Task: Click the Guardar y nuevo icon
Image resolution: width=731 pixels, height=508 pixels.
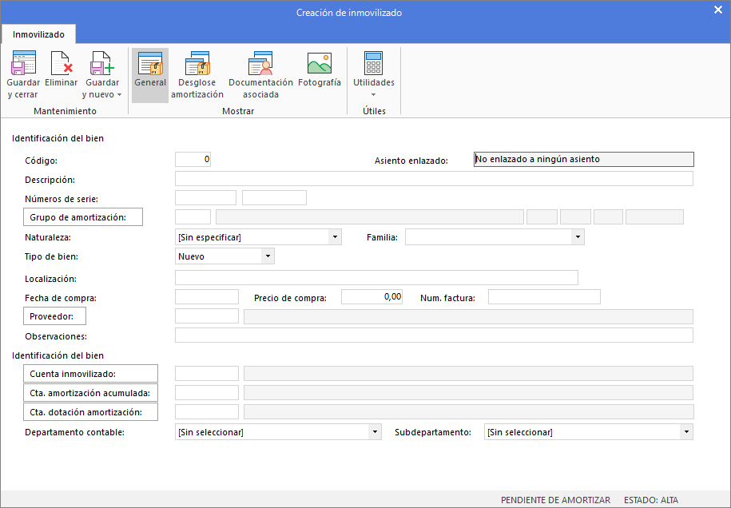Action: click(102, 63)
